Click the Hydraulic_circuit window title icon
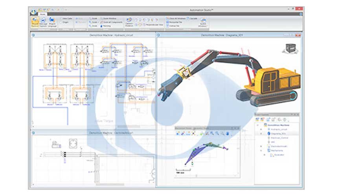 pyautogui.click(x=33, y=35)
